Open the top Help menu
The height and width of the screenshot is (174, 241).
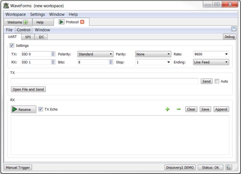[x=73, y=14]
